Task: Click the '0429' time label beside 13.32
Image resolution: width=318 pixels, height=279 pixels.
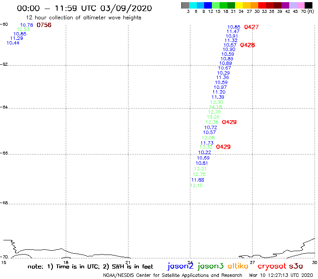Action: [223, 147]
